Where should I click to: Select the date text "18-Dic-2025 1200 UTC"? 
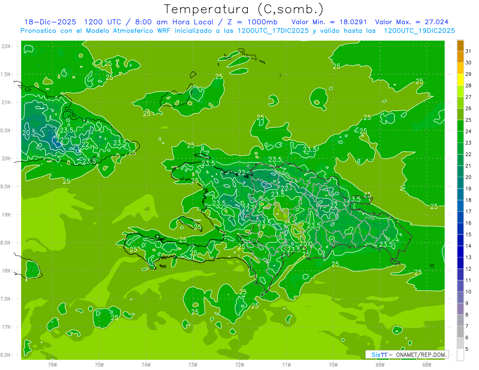(x=73, y=22)
